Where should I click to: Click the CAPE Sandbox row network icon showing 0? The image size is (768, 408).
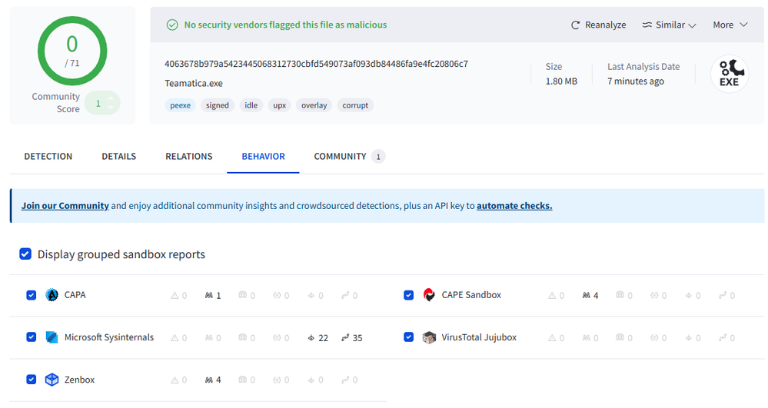coord(723,295)
